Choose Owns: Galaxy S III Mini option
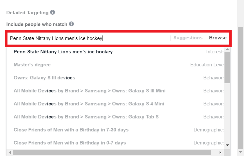The height and width of the screenshot is (163, 244). [x=115, y=91]
